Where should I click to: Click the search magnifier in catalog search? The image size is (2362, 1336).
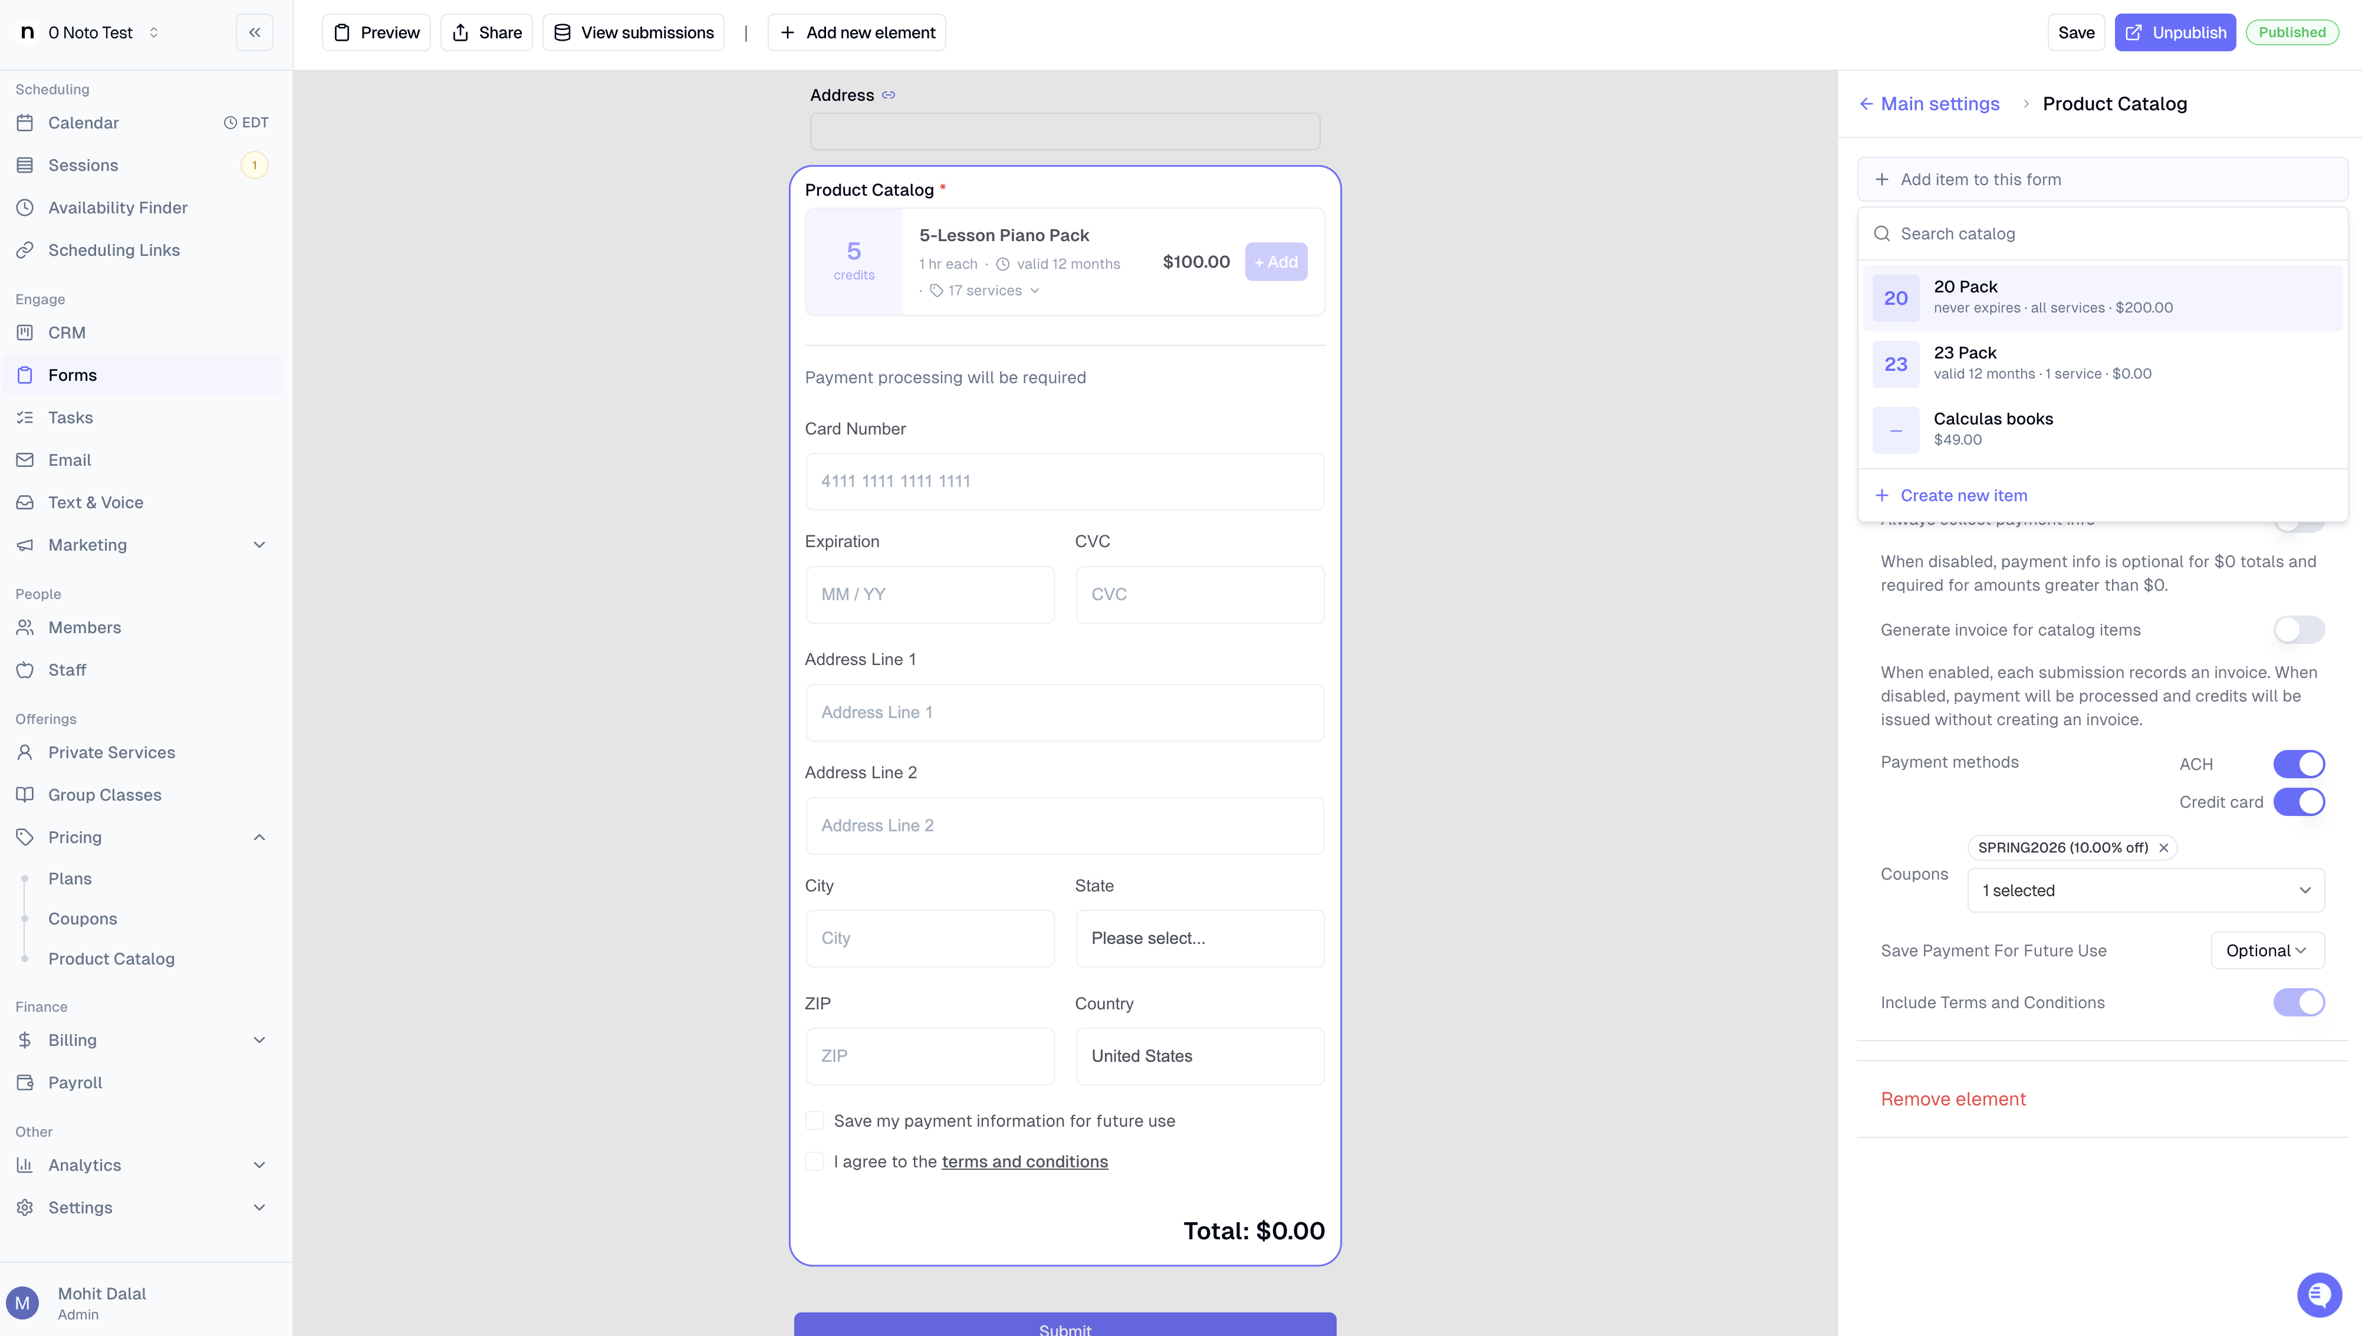tap(1882, 234)
